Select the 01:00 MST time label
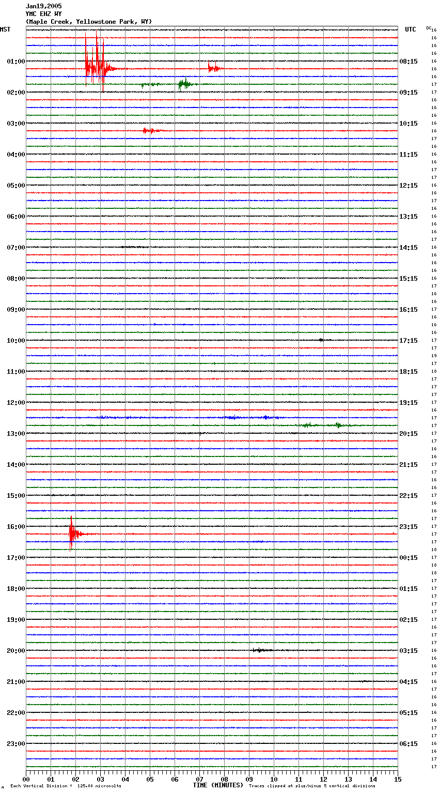The image size is (439, 793). pyautogui.click(x=16, y=62)
